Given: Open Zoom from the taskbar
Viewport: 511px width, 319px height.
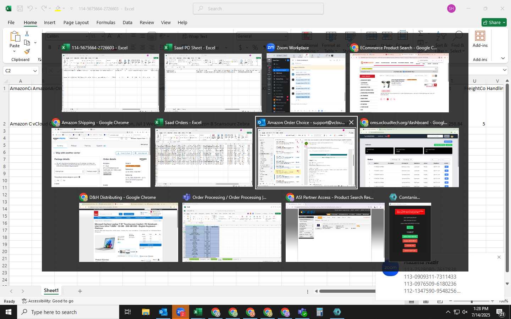Looking at the screenshot, I should coord(181,312).
